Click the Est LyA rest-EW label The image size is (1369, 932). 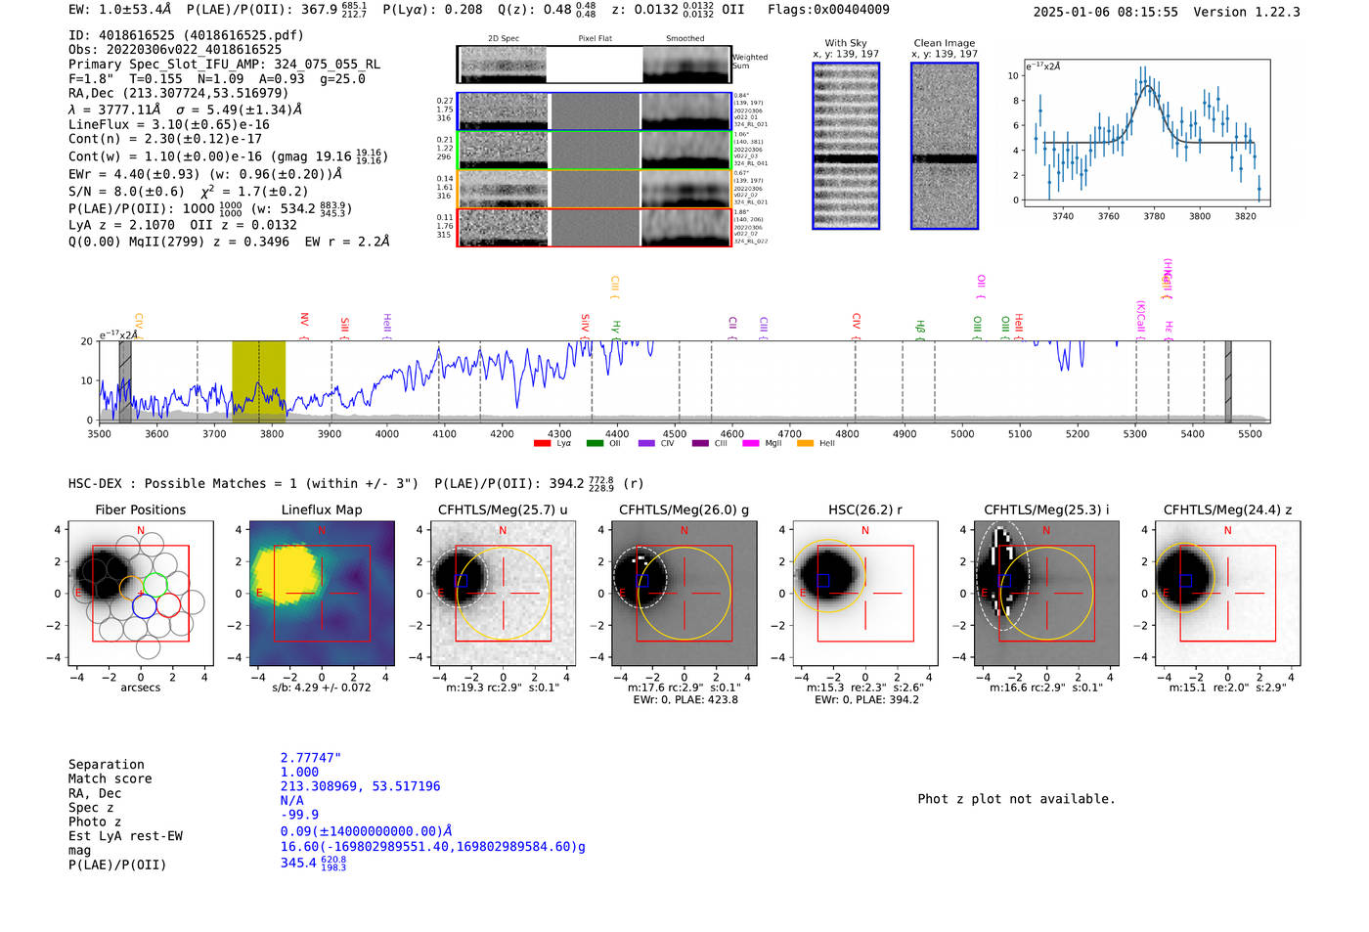click(125, 836)
